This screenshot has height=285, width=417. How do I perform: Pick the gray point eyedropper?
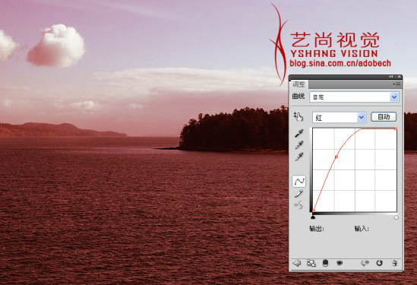coord(299,144)
